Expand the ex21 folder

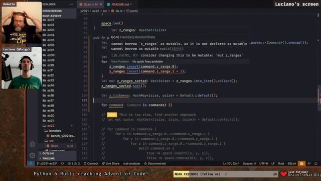pyautogui.click(x=51, y=121)
